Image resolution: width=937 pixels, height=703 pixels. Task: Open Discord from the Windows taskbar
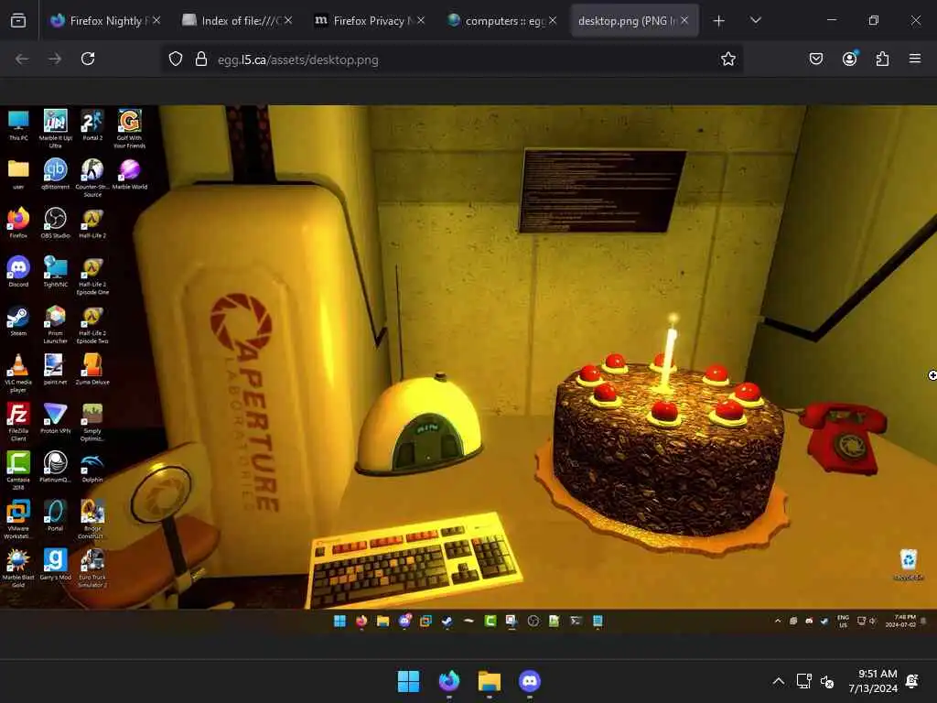click(530, 681)
